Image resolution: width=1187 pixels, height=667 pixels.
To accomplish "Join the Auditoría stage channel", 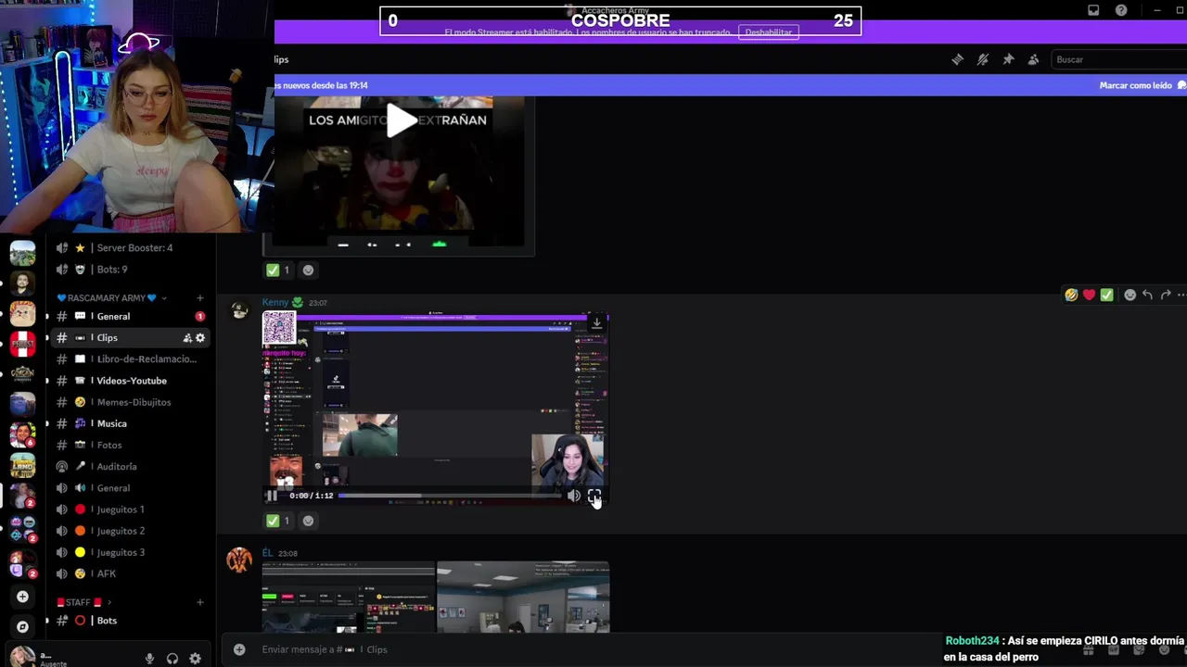I will pos(130,466).
